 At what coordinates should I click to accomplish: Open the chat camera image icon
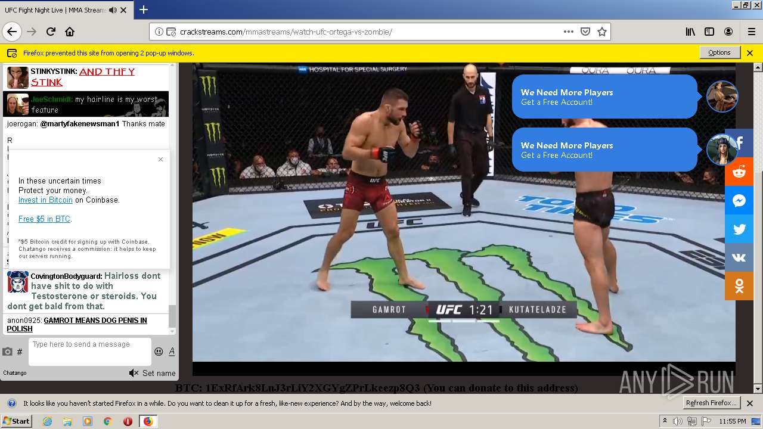[x=7, y=352]
